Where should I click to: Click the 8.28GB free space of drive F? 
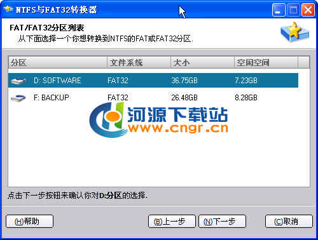(246, 98)
